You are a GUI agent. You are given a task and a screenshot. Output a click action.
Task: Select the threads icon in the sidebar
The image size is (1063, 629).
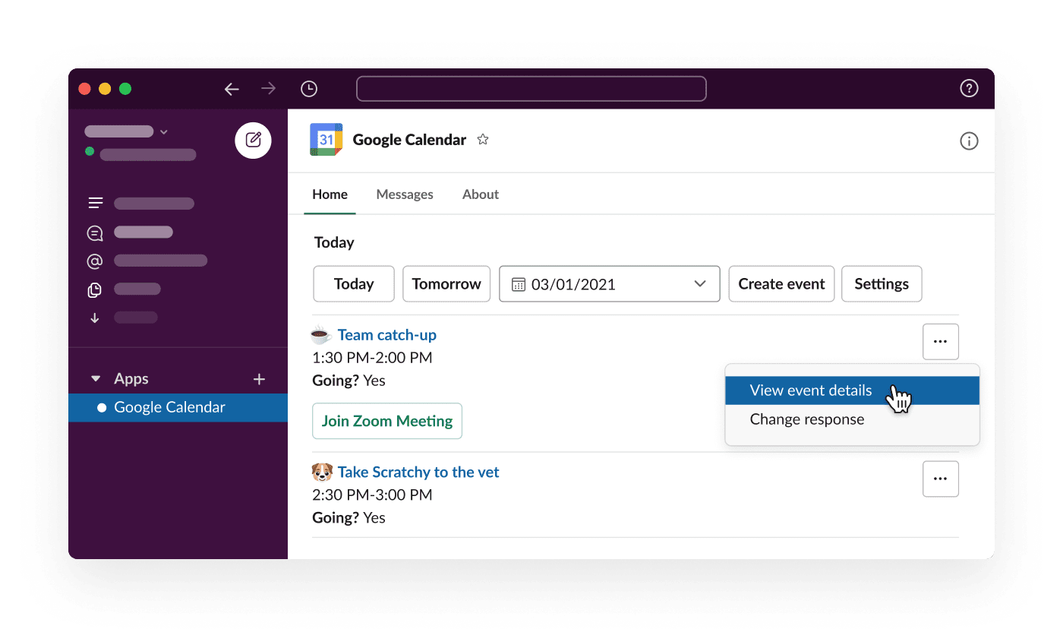tap(95, 203)
